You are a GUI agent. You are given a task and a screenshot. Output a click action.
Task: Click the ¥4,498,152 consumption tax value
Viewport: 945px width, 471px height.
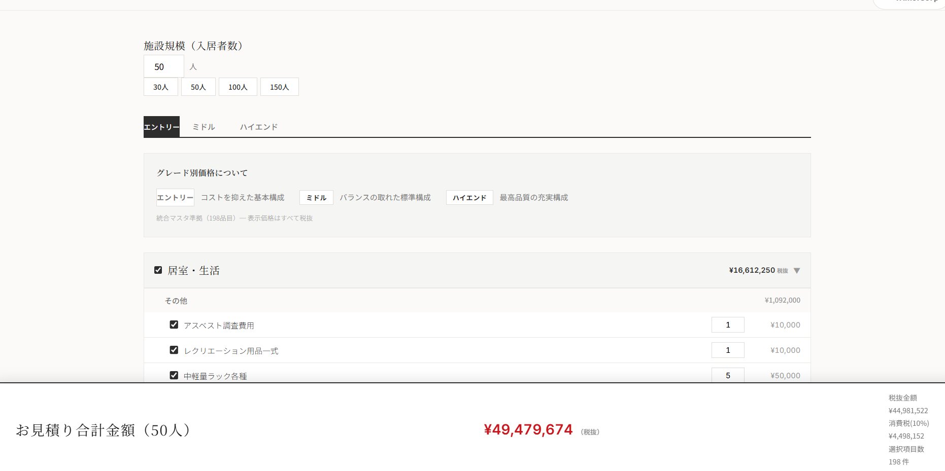[906, 436]
